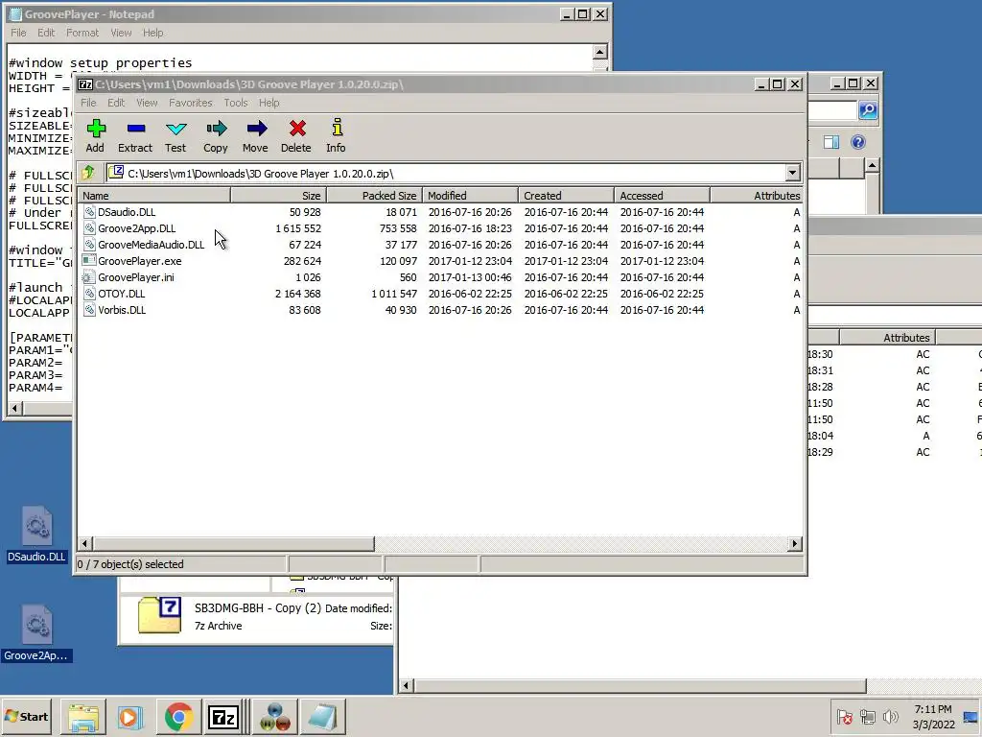Select the OTOY.DLL file row
Viewport: 982px width, 737px height.
point(439,294)
